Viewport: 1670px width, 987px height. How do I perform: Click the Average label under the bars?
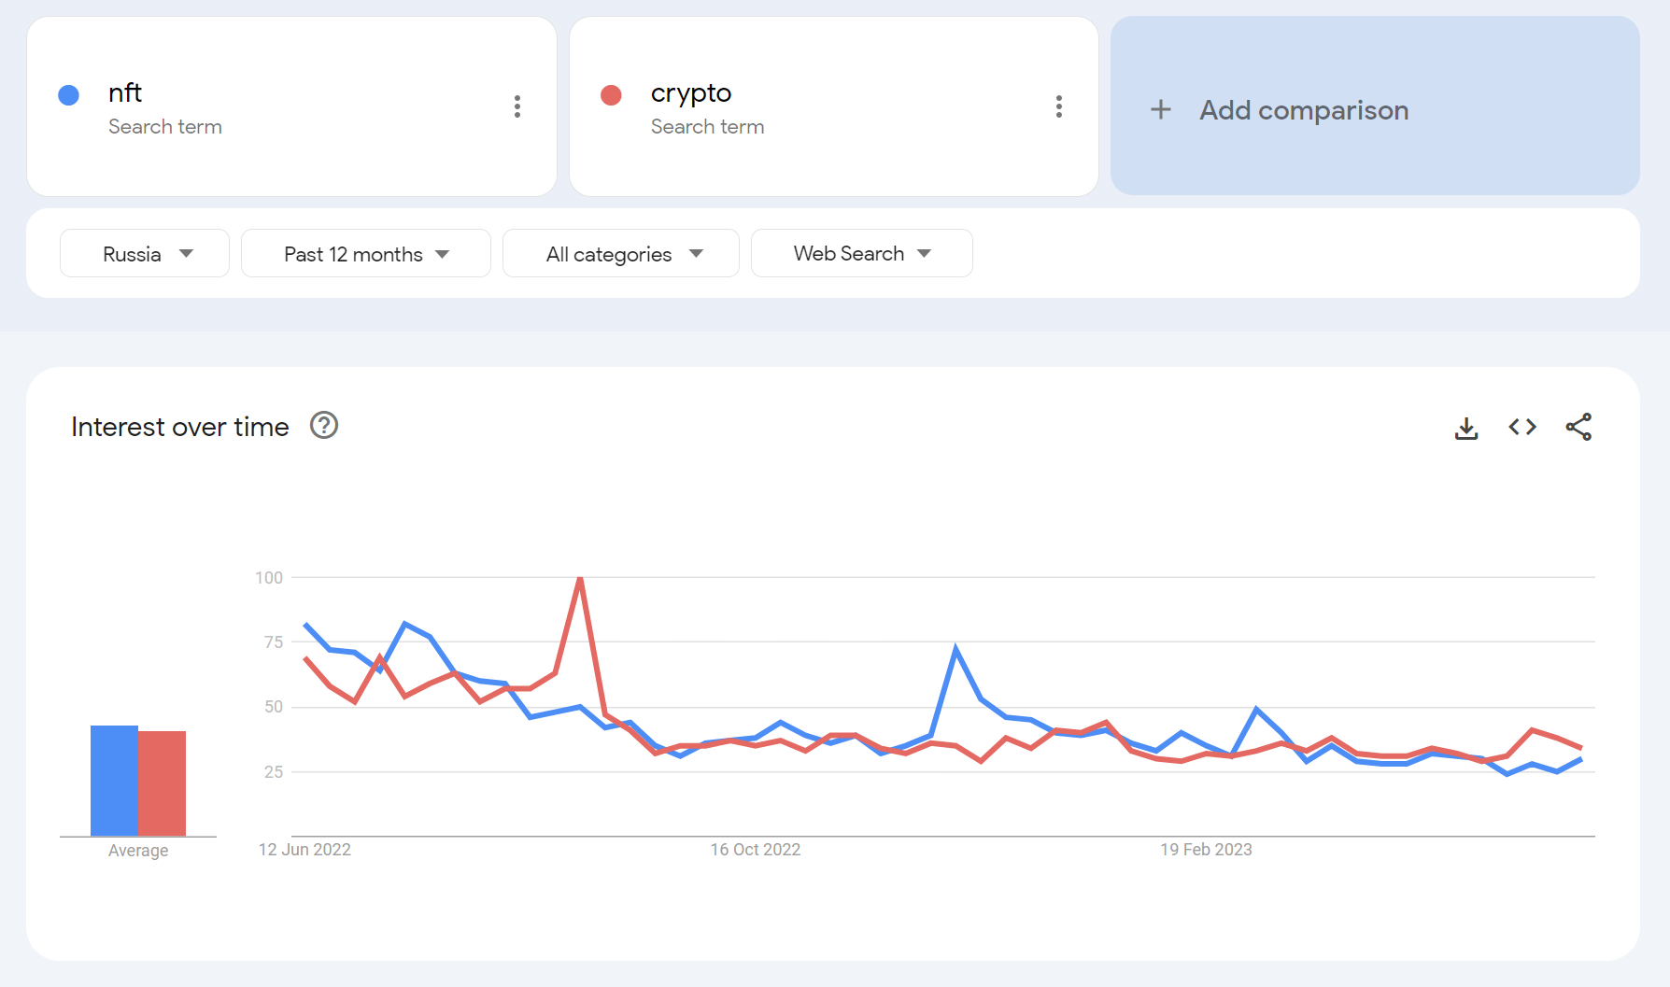coord(138,851)
